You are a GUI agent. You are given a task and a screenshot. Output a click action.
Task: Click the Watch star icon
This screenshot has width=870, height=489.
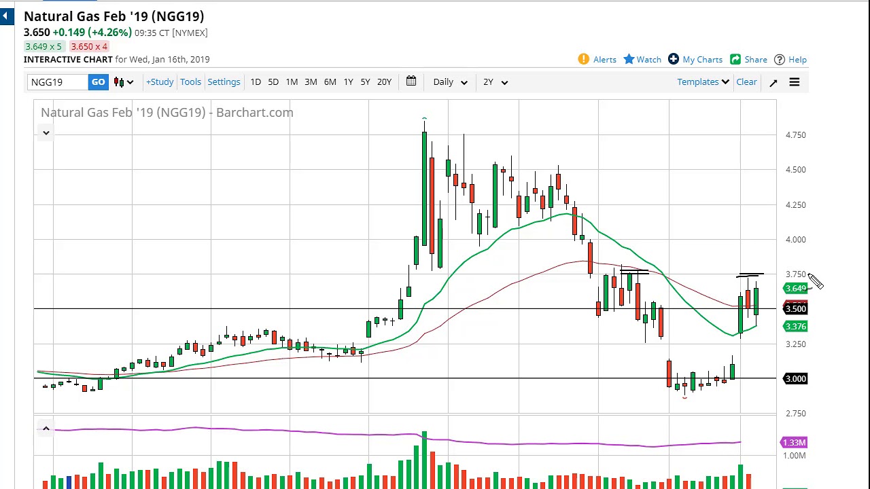point(629,59)
